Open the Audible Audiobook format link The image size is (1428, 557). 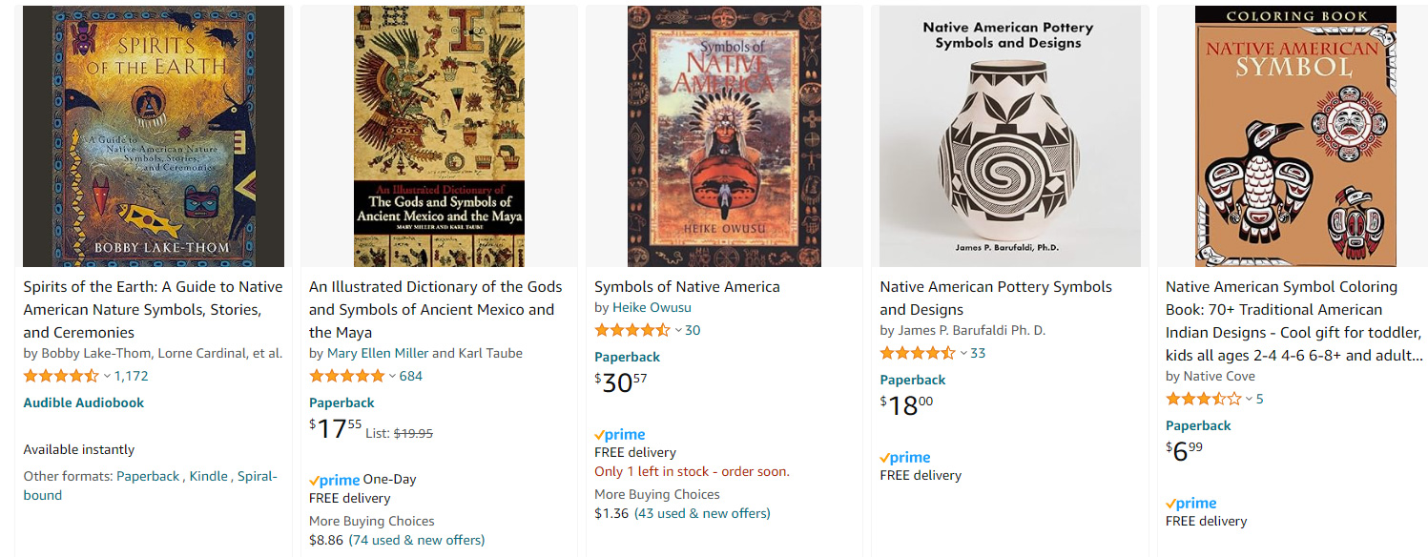tap(81, 402)
